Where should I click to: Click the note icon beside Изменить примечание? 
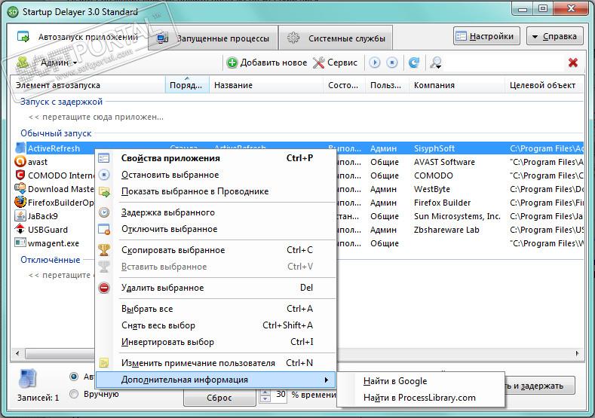click(x=104, y=363)
